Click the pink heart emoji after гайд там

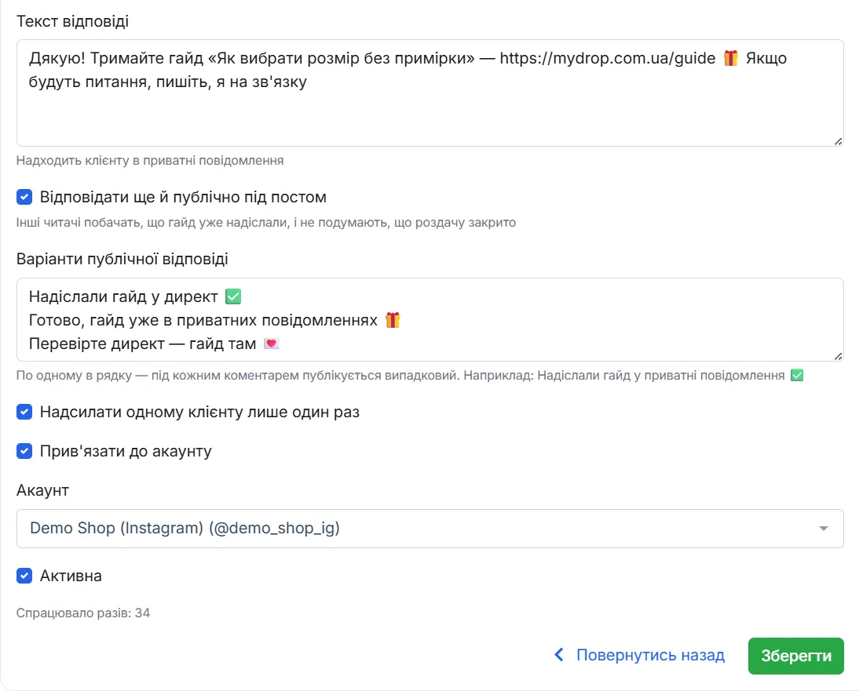tap(272, 344)
